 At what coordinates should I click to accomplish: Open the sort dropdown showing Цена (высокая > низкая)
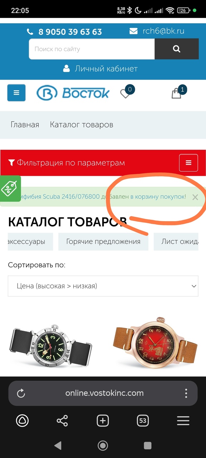[x=103, y=286]
